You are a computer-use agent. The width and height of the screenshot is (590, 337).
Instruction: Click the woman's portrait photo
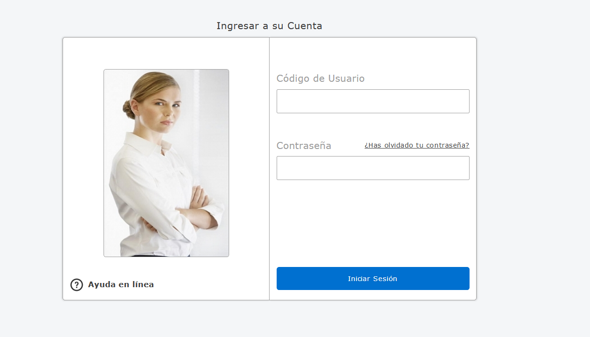[x=166, y=163]
